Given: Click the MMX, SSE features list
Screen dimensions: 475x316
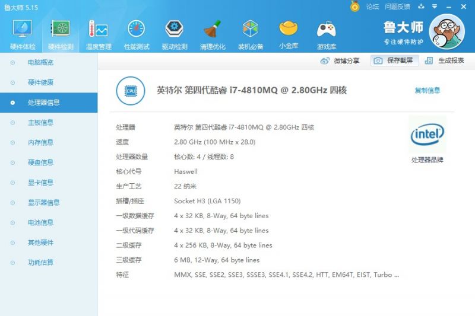Looking at the screenshot, I should [286, 274].
